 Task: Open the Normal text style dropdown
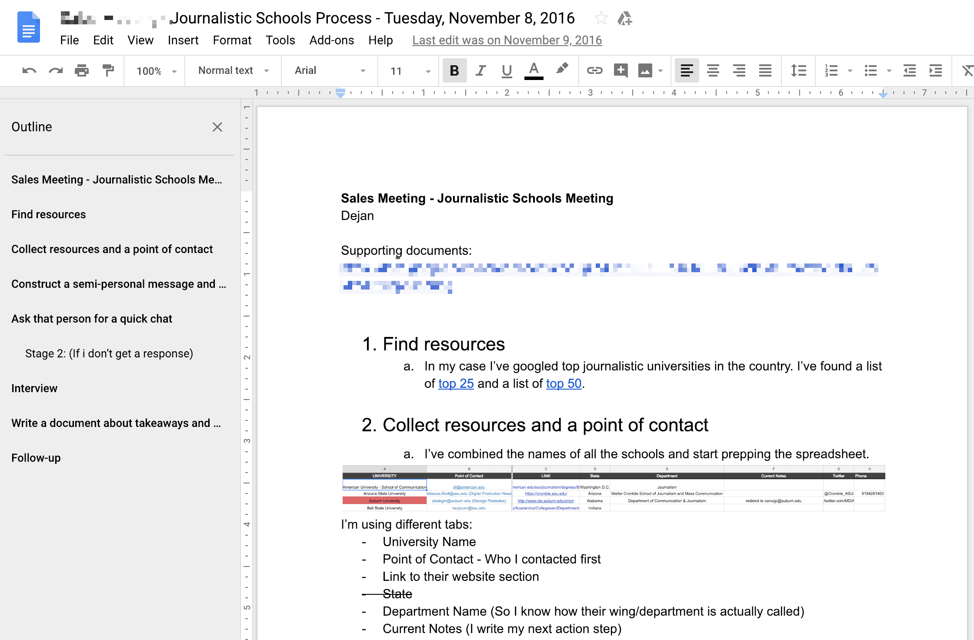click(x=233, y=70)
